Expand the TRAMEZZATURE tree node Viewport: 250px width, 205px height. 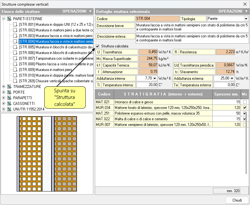(x=4, y=87)
